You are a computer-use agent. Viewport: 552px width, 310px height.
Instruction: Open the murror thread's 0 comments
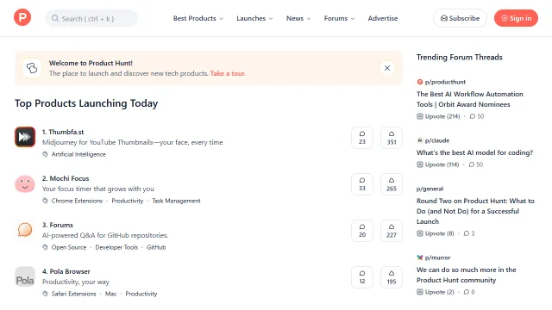click(469, 292)
